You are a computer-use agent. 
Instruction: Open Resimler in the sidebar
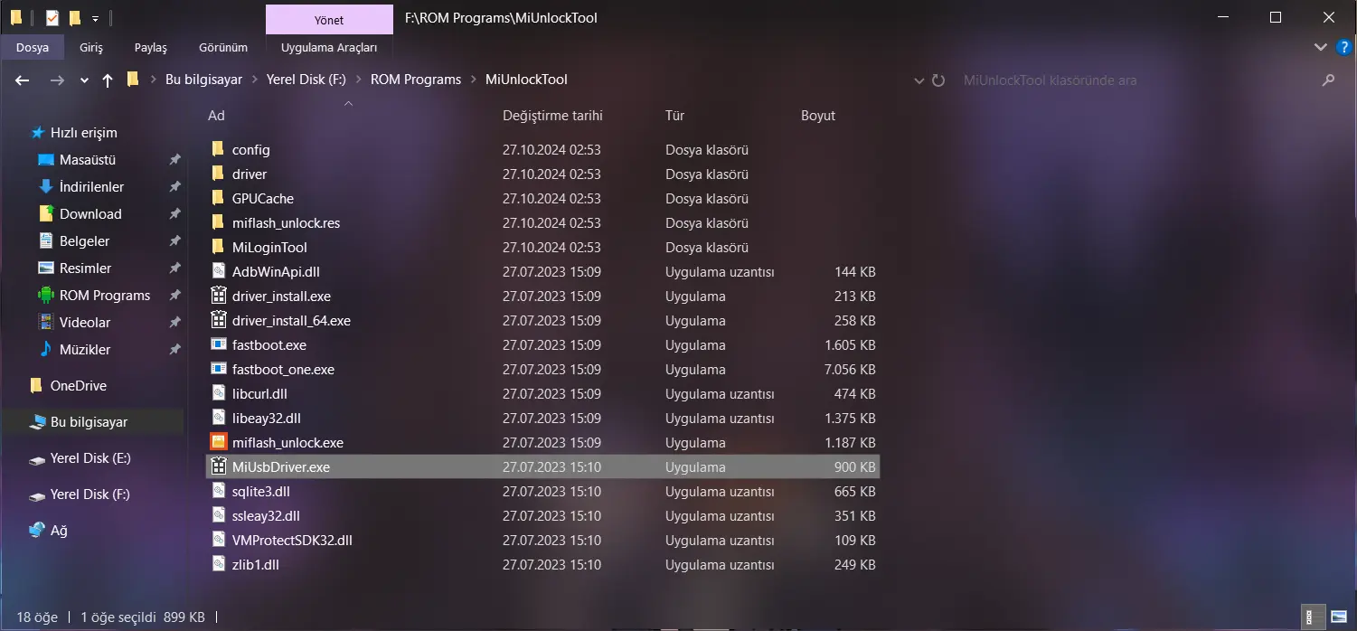point(85,268)
